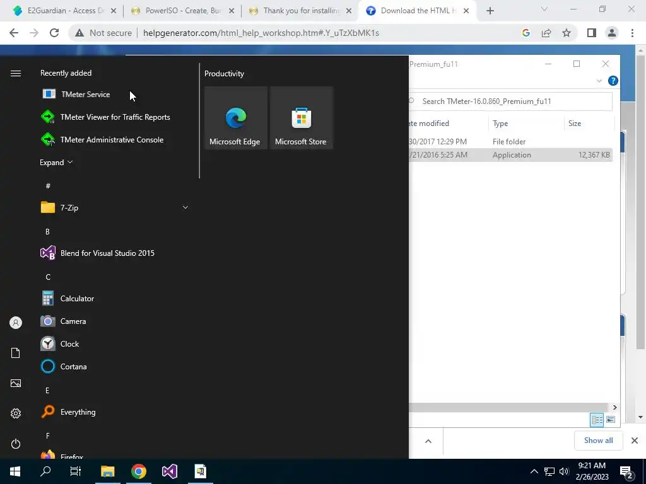The width and height of the screenshot is (646, 484).
Task: Click Show all downloads
Action: pyautogui.click(x=598, y=441)
